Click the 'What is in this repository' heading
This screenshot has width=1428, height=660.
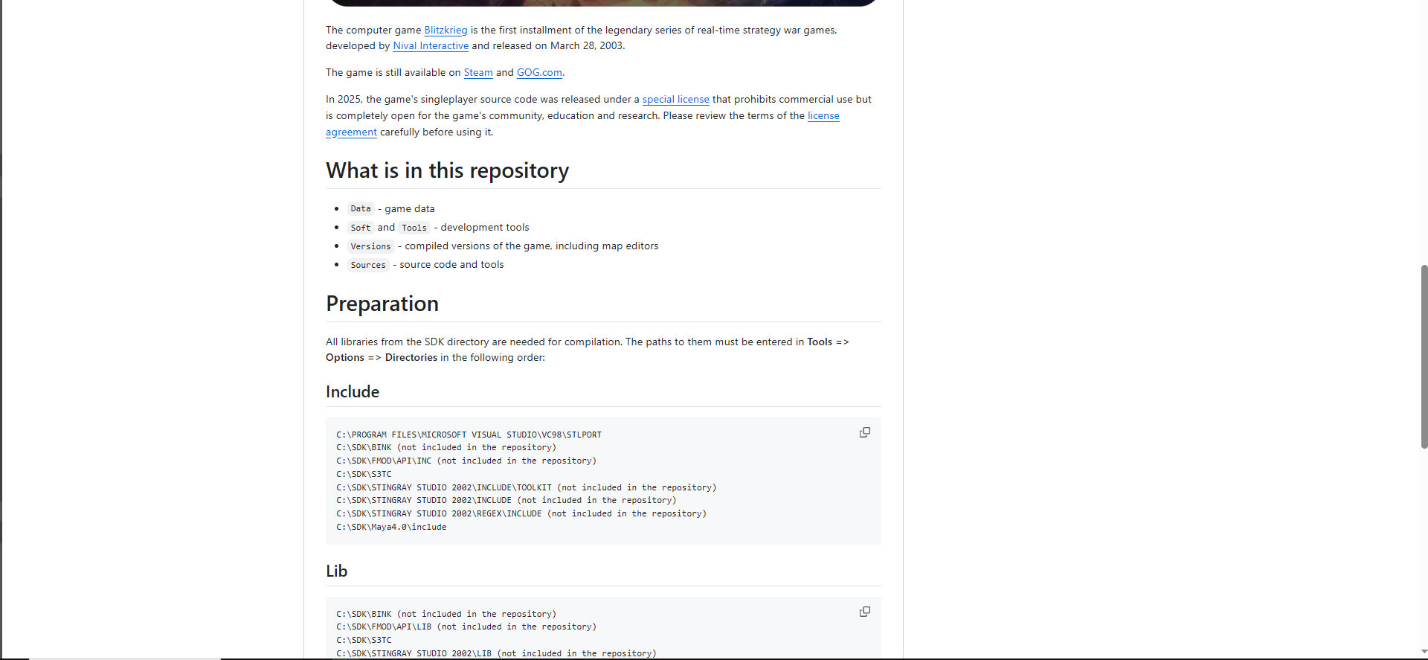click(x=447, y=170)
